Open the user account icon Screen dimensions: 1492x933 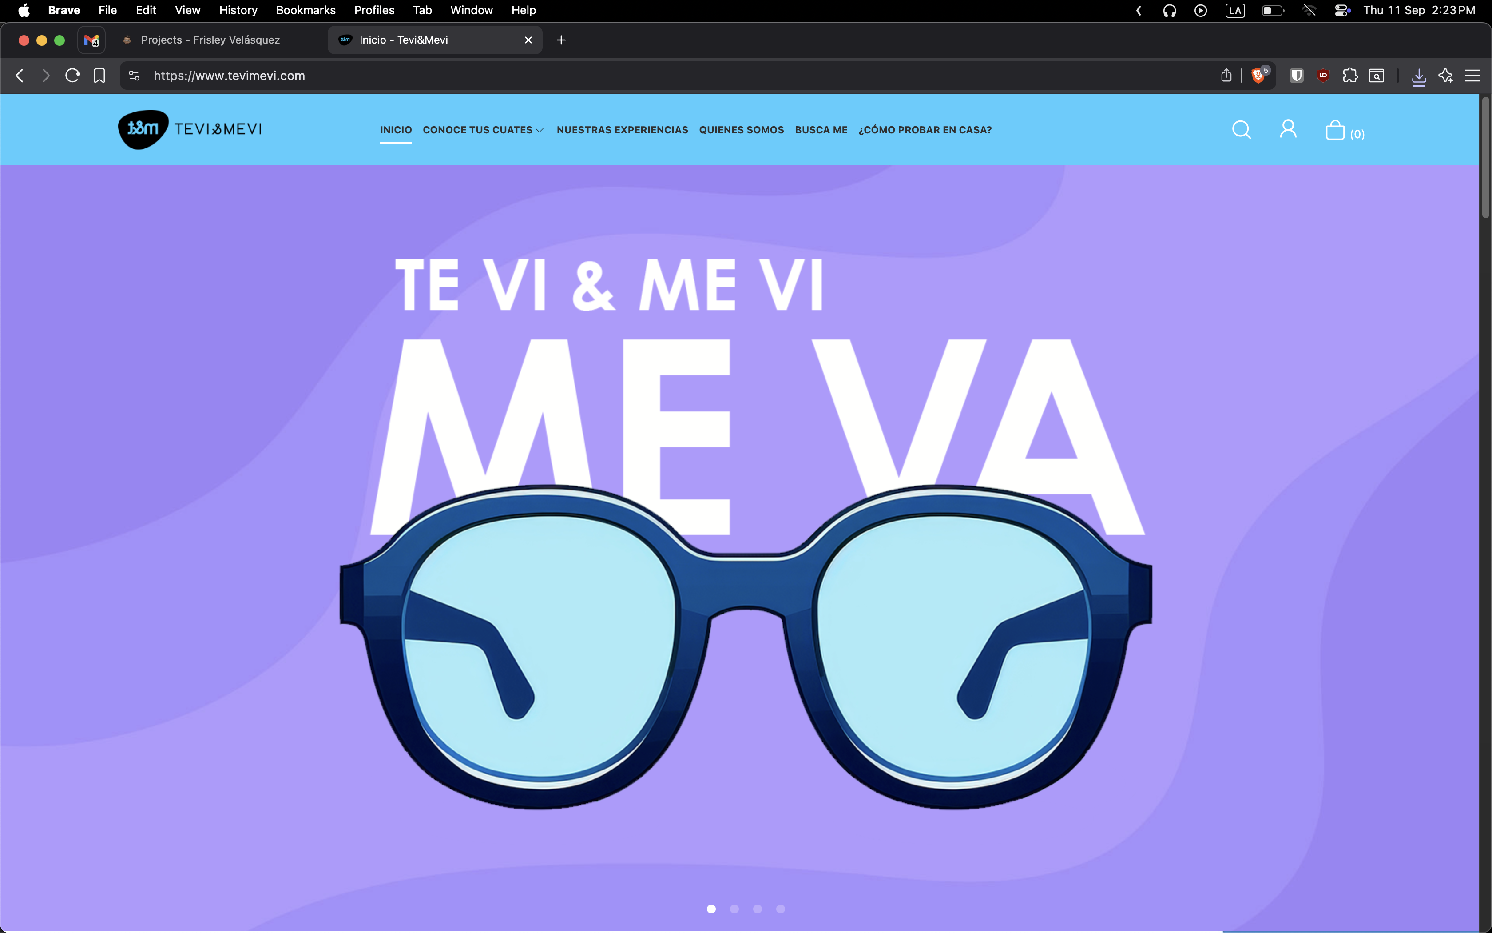coord(1288,130)
